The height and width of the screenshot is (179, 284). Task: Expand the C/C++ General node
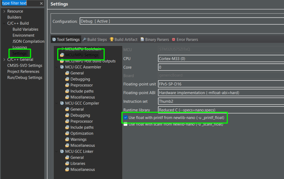4,60
